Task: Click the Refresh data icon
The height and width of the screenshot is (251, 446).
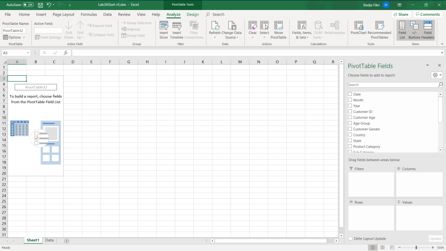Action: tap(215, 27)
